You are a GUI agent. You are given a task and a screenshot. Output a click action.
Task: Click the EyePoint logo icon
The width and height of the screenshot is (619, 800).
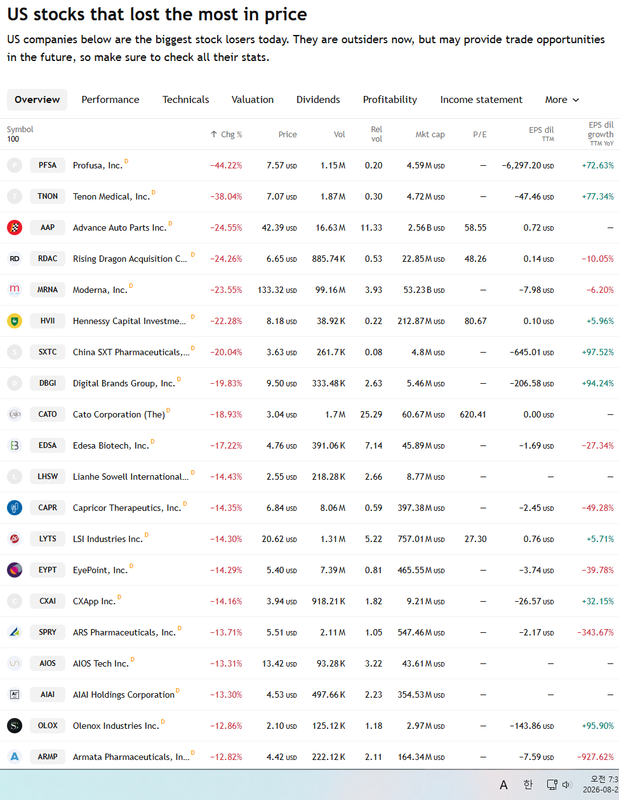(15, 570)
